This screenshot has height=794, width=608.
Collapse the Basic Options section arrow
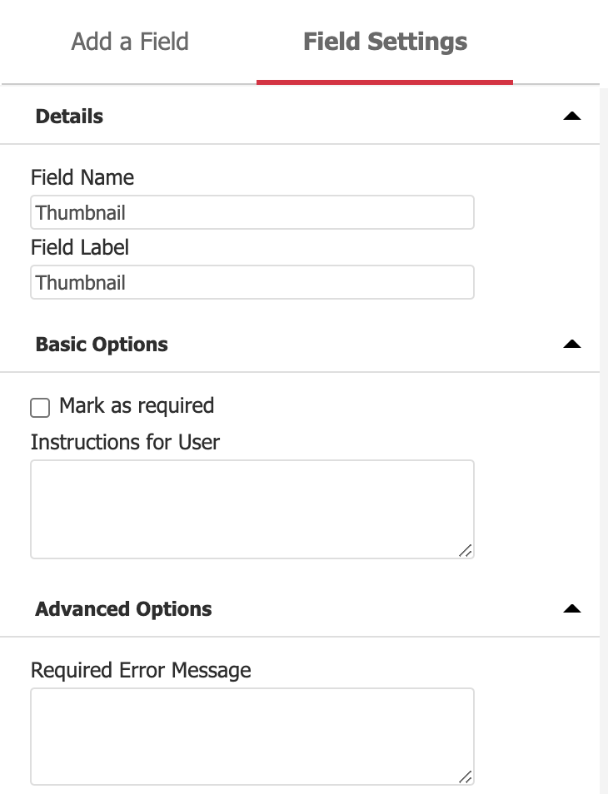[x=571, y=345]
